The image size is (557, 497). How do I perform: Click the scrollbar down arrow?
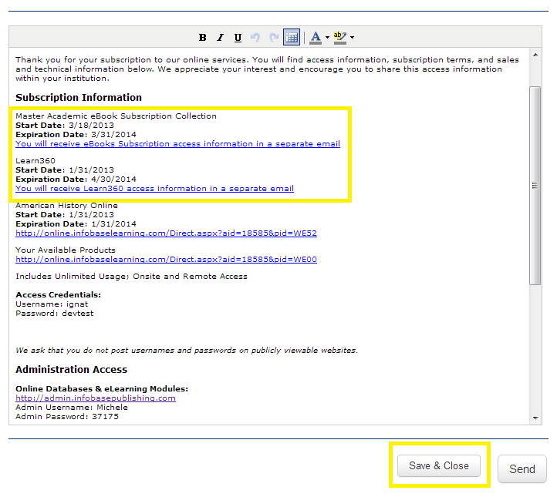(x=535, y=418)
